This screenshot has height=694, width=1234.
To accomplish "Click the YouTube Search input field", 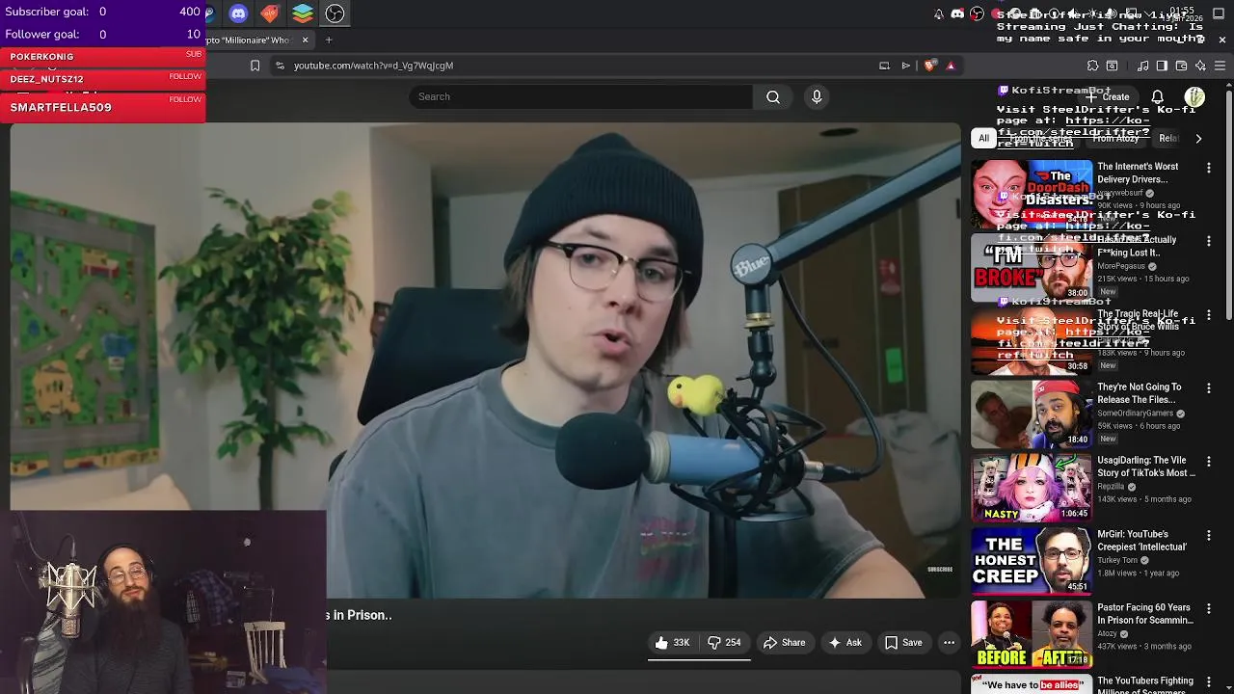I will [x=580, y=96].
